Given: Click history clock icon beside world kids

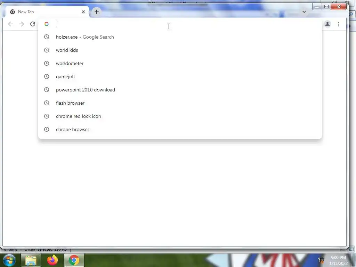Looking at the screenshot, I should click(47, 50).
